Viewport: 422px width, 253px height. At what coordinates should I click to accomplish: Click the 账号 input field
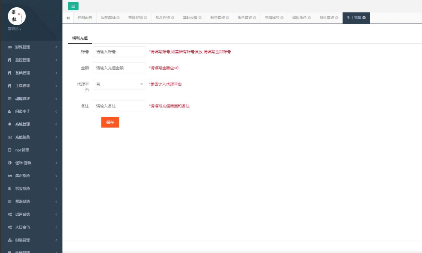point(119,51)
